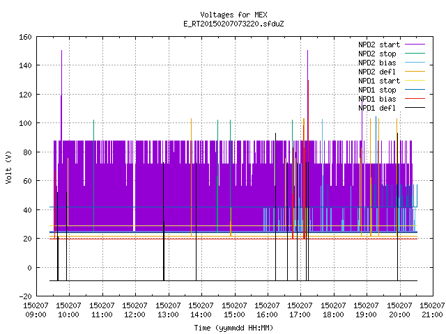The width and height of the screenshot is (446, 334).
Task: Click the y-axis tick value 120
Action: [25, 95]
